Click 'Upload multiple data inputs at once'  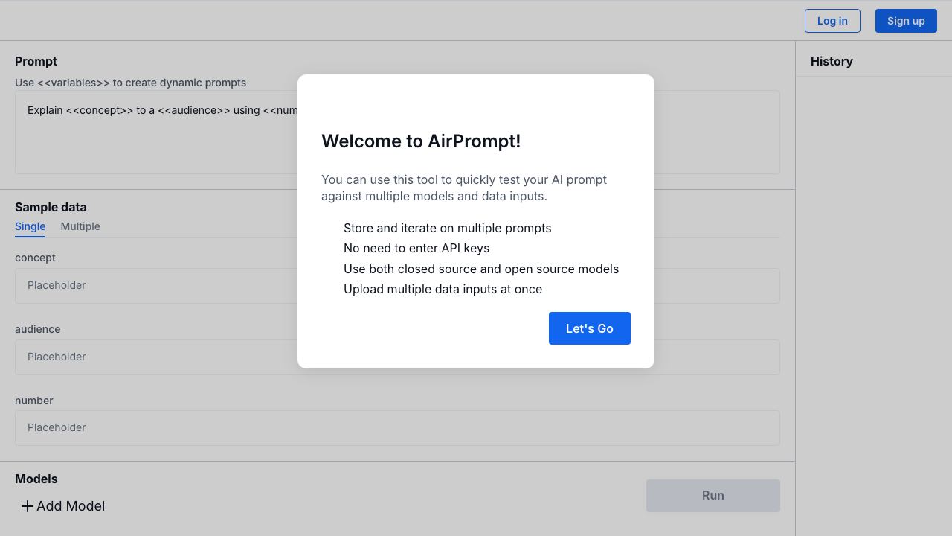point(443,289)
